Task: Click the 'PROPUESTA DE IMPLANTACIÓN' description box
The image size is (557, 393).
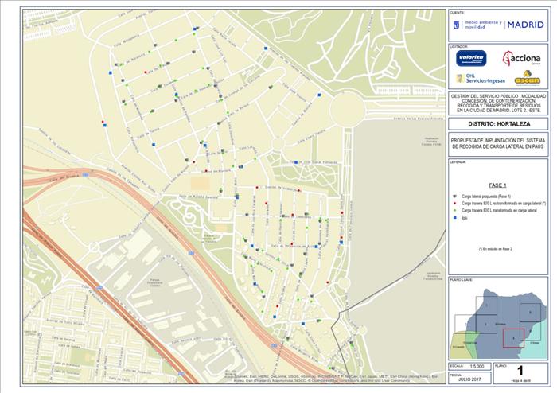Action: (x=498, y=144)
